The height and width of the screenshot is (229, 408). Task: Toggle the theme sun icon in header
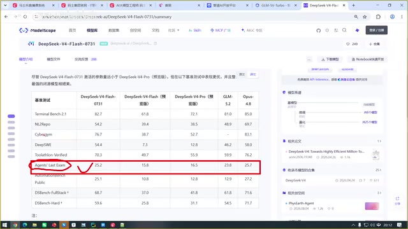[x=327, y=31]
